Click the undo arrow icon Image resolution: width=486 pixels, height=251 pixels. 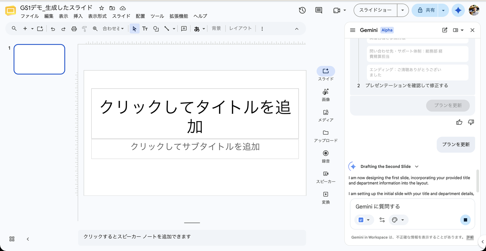coord(53,29)
